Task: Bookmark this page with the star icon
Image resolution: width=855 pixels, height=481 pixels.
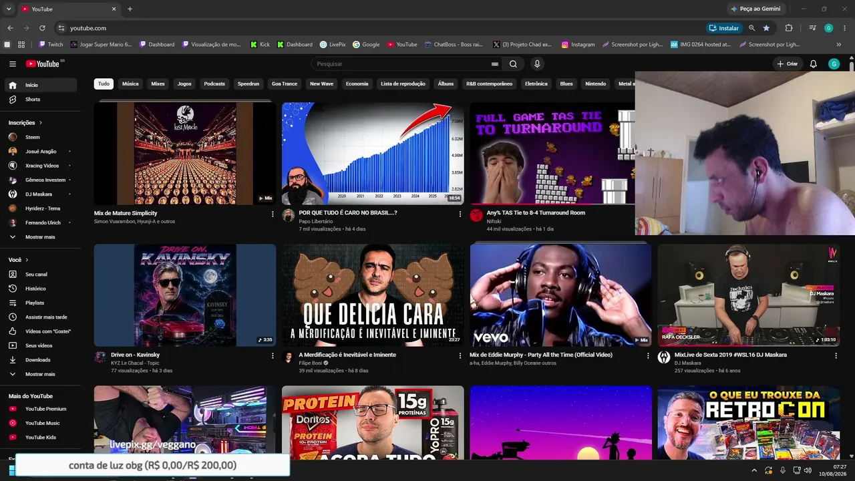Action: click(x=766, y=28)
